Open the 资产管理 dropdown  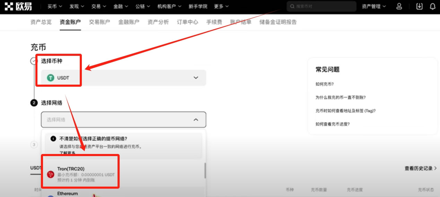pos(374,6)
